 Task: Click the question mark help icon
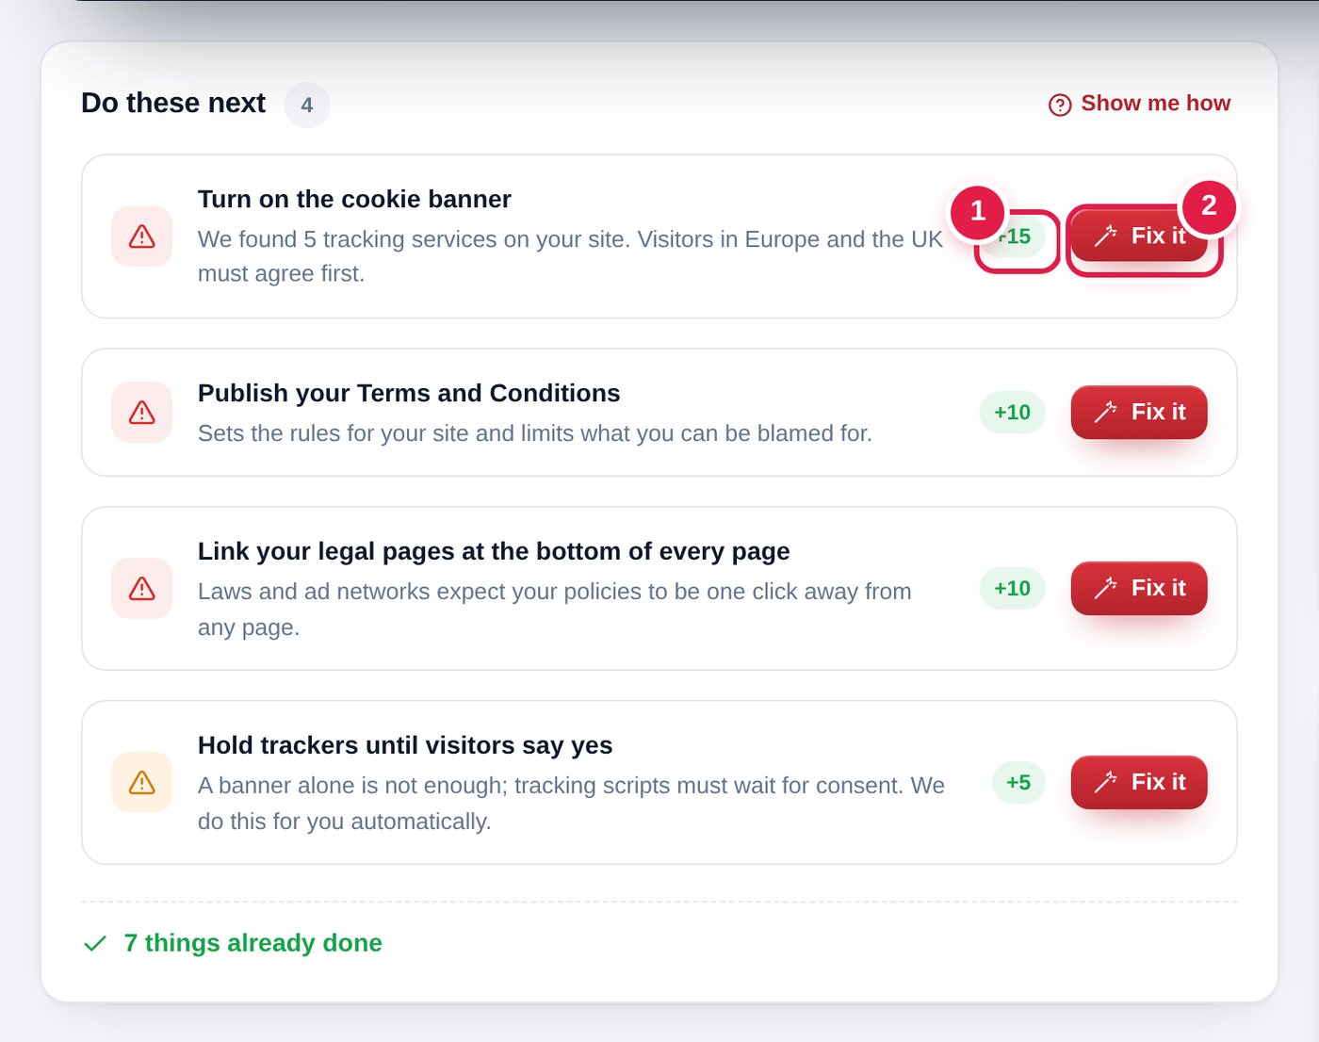point(1060,105)
